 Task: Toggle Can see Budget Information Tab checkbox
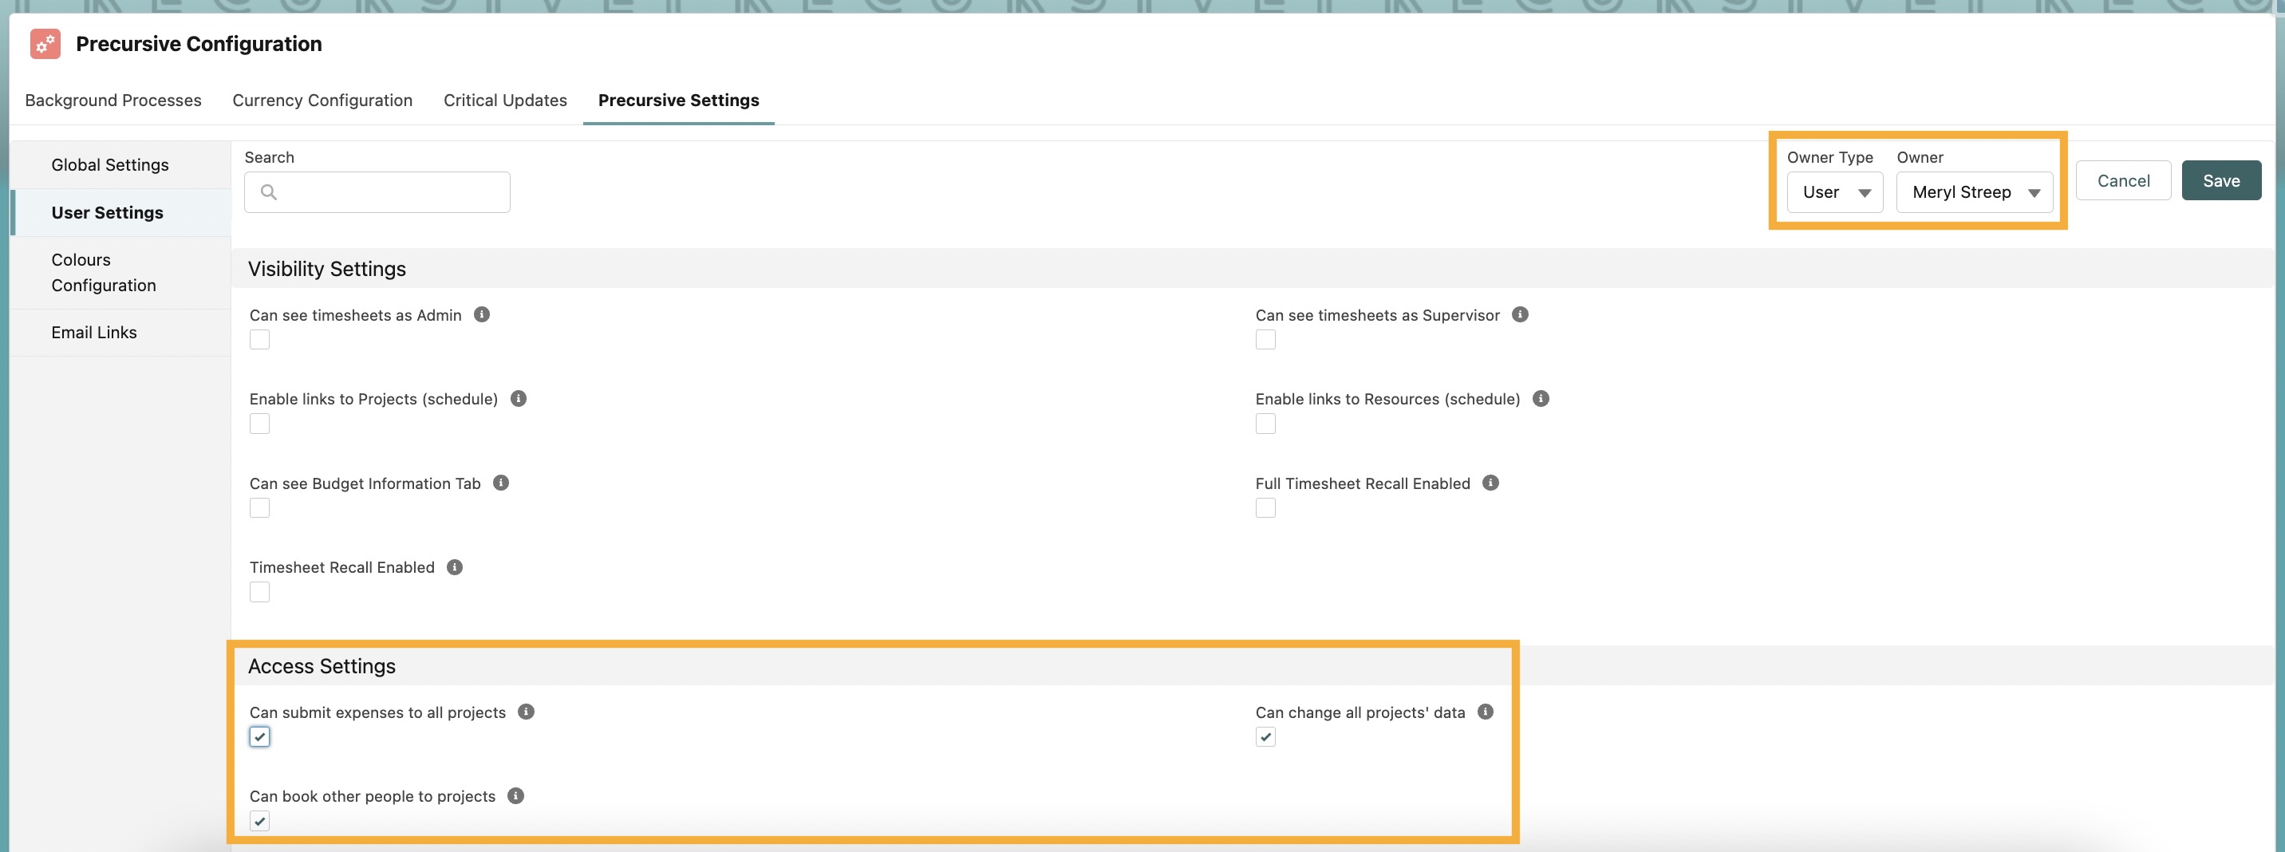(260, 508)
